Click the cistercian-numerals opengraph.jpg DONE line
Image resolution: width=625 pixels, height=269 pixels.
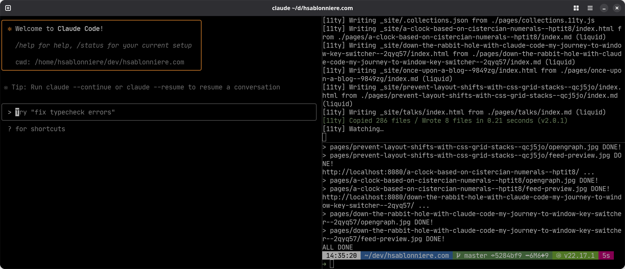click(x=460, y=180)
